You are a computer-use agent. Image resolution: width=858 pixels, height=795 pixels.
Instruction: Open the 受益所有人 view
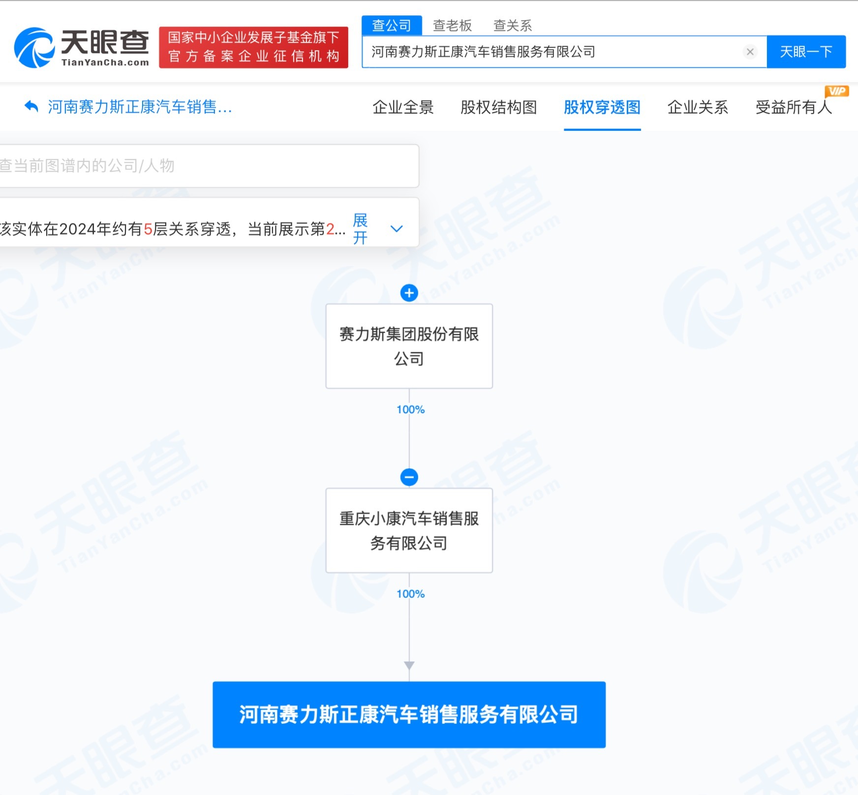click(794, 108)
